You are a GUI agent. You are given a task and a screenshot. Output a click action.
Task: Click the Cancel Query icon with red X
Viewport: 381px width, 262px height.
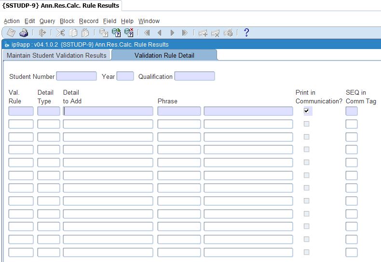coord(129,33)
